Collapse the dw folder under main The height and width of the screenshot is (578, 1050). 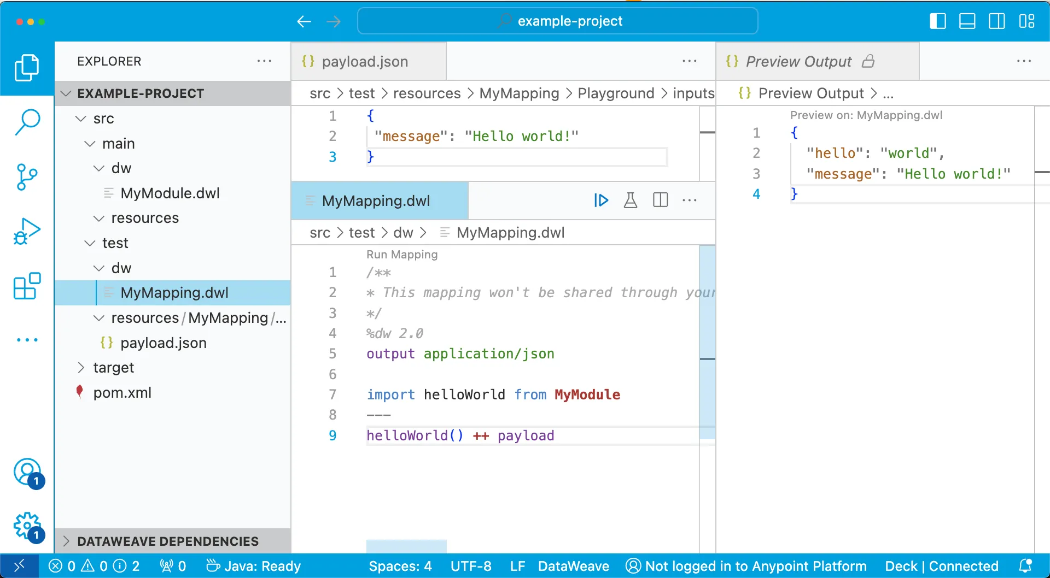pyautogui.click(x=173, y=168)
